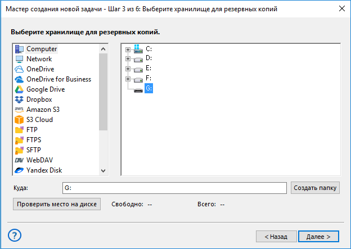The width and height of the screenshot is (351, 249).
Task: Select the S3 Cloud icon
Action: (x=20, y=120)
